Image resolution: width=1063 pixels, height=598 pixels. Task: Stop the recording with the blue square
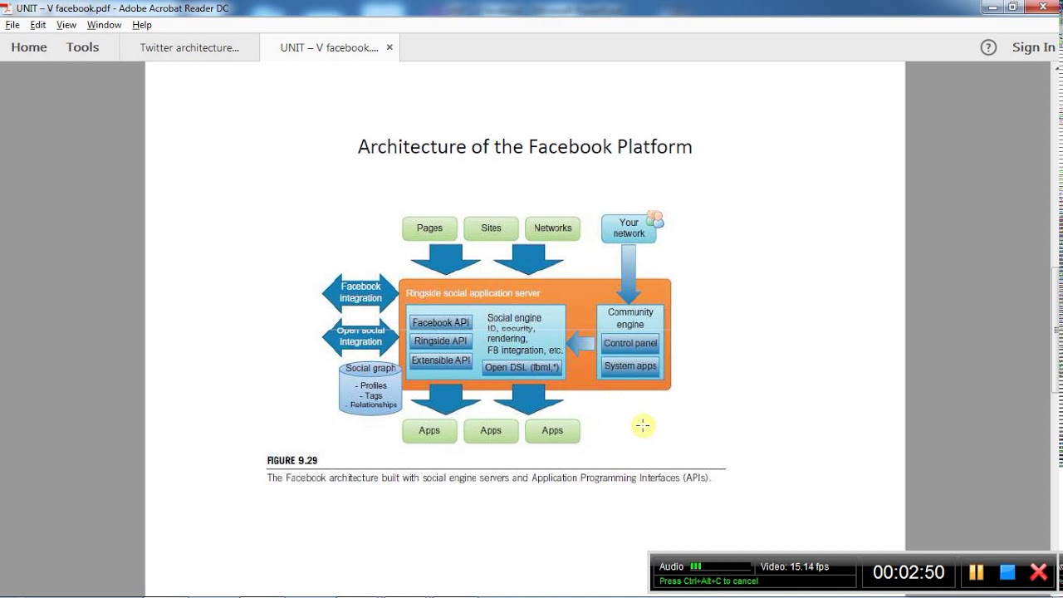pos(1007,572)
